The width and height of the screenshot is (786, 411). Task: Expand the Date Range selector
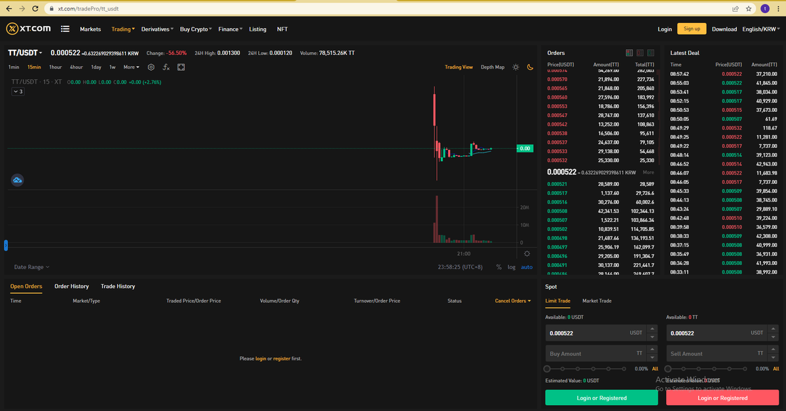point(31,267)
